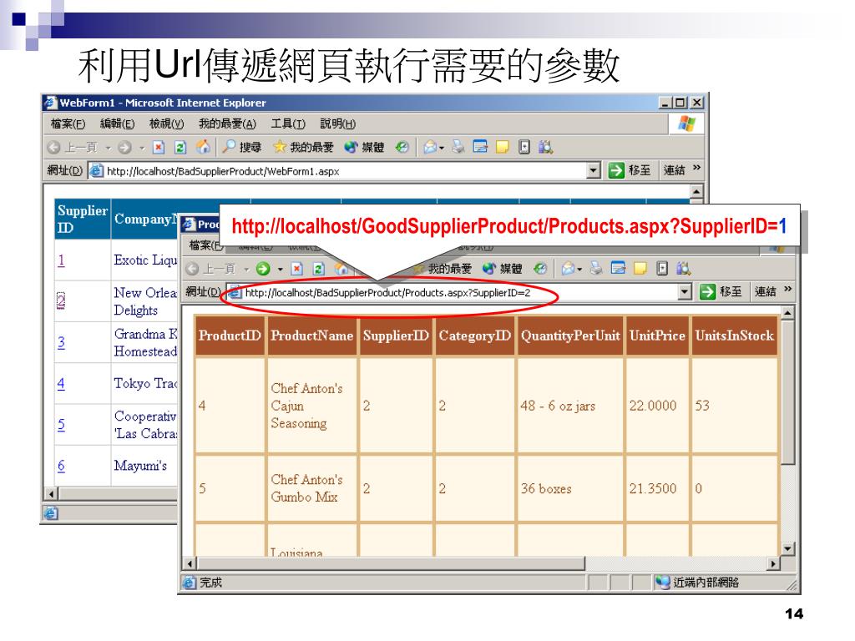Screen dimensions: 855x641
Task: Click Mail icon in WebForm1 toolbar
Action: [430, 147]
